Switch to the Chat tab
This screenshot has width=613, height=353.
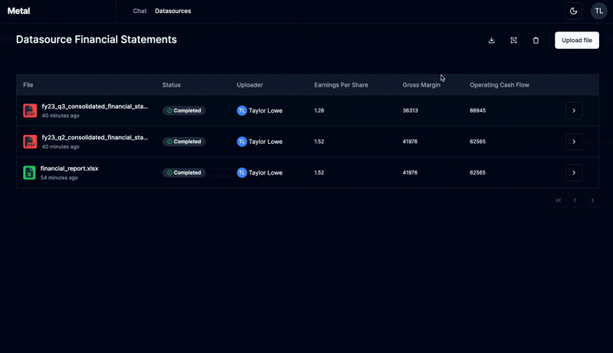click(x=139, y=11)
